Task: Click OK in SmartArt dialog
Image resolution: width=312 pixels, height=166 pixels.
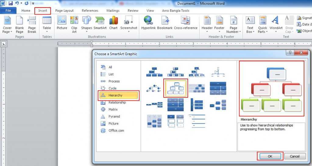Action: (270, 156)
